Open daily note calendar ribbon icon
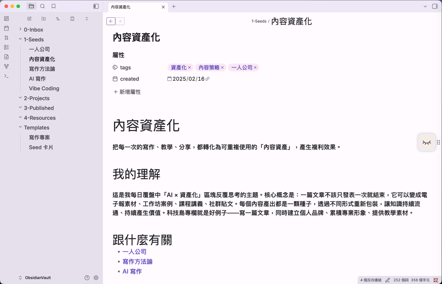This screenshot has width=442, height=284. [6, 28]
